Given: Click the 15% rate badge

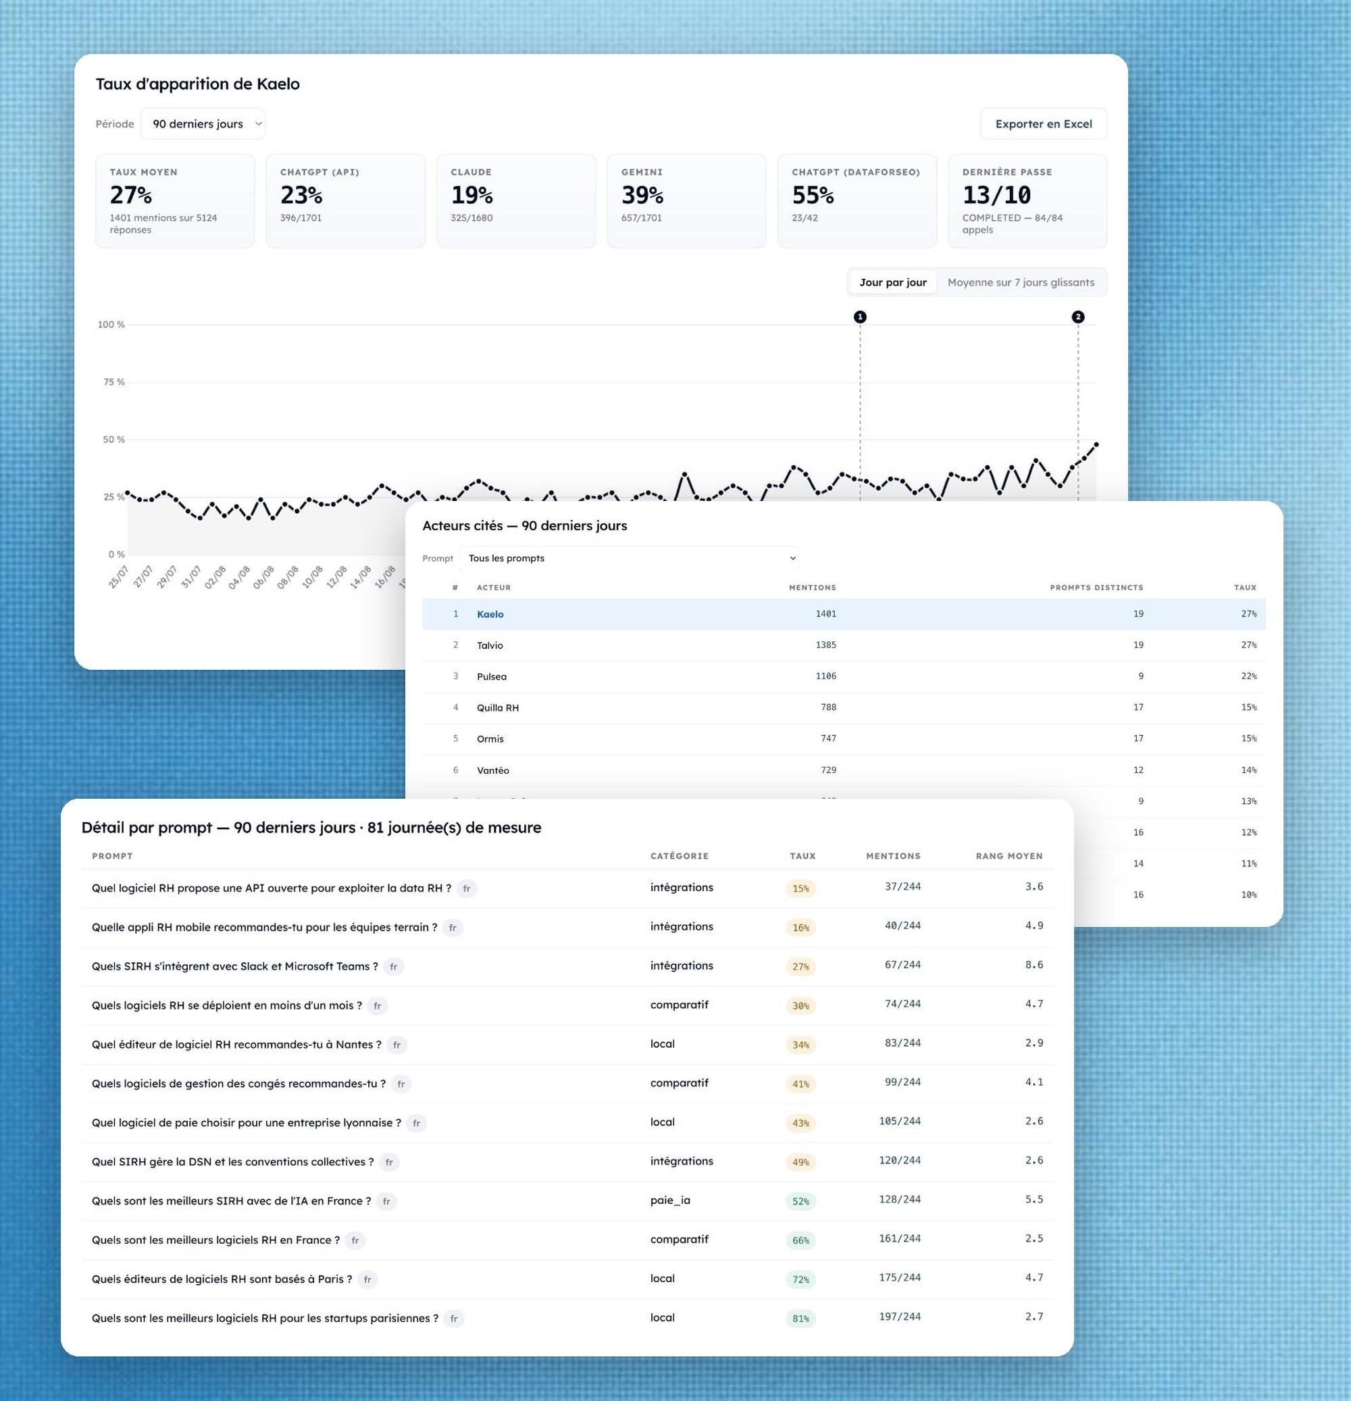Looking at the screenshot, I should [x=800, y=889].
